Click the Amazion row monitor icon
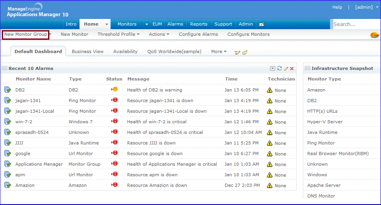381x205 pixels. pyautogui.click(x=7, y=185)
